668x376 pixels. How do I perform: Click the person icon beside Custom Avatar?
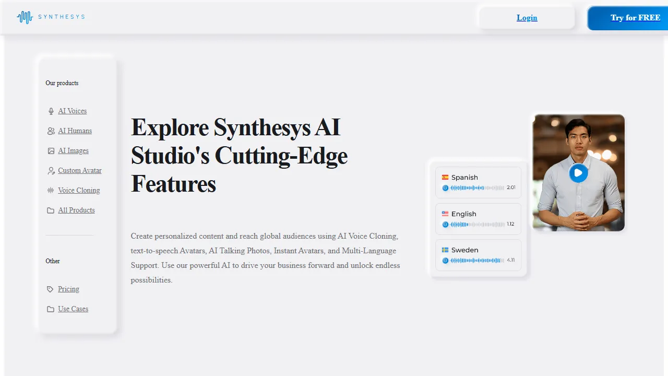pos(51,171)
